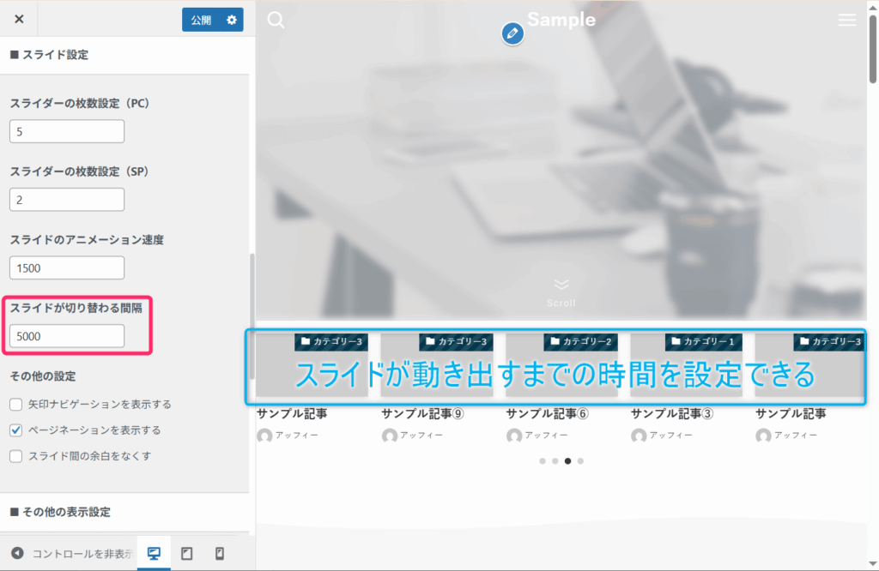
Task: Click author avatar under サンプル記事⑨
Action: coord(390,436)
